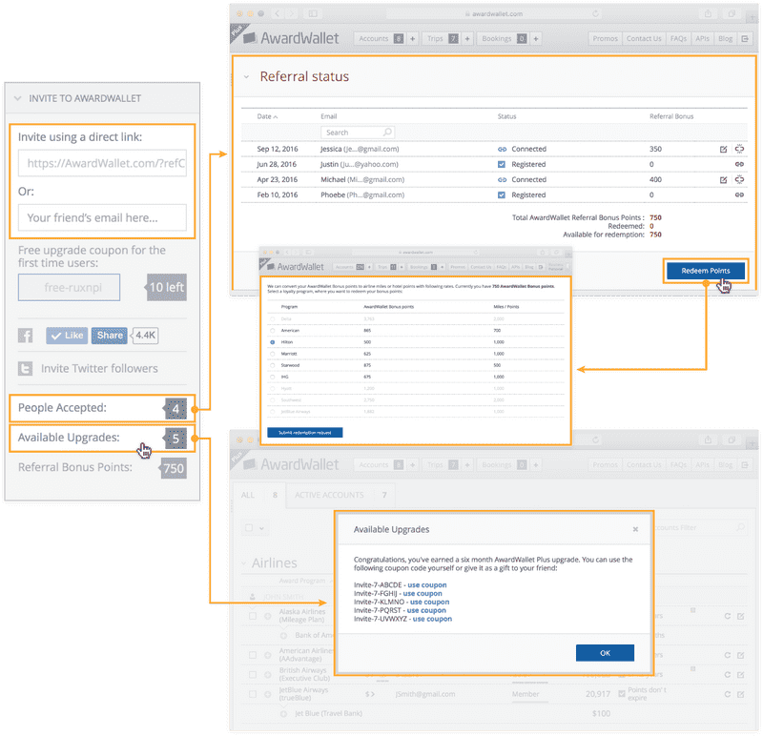The height and width of the screenshot is (736, 763).
Task: Click the Redeem Points button
Action: click(x=706, y=271)
